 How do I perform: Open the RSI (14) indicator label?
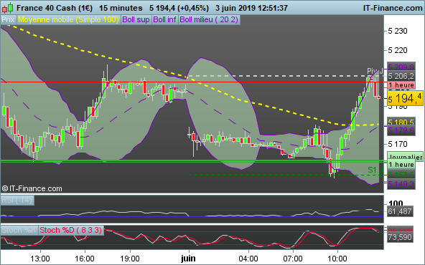(17, 201)
